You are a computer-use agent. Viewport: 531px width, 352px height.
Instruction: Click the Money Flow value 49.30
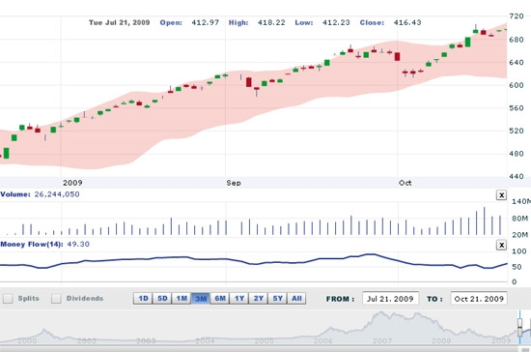point(78,244)
